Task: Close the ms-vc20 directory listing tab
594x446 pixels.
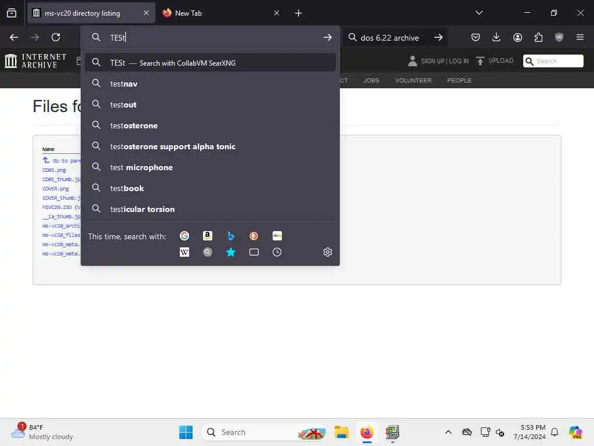Action: (x=146, y=13)
